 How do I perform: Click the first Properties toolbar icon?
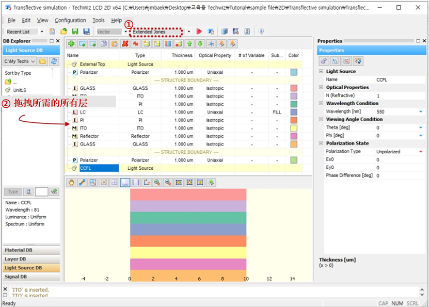click(x=324, y=61)
